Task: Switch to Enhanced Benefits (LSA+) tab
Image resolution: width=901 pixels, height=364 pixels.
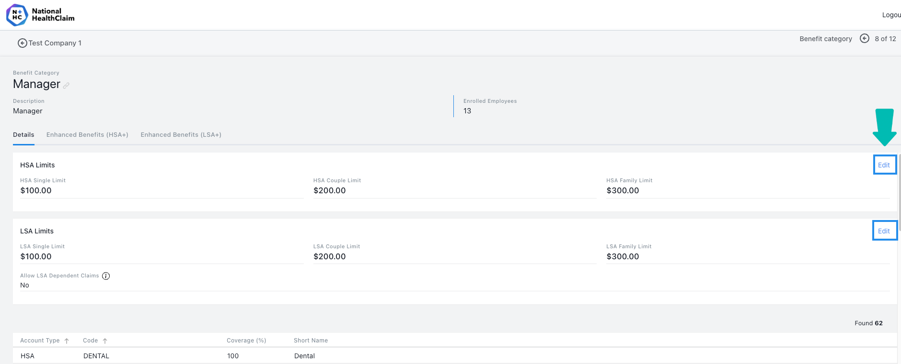Action: pos(181,135)
